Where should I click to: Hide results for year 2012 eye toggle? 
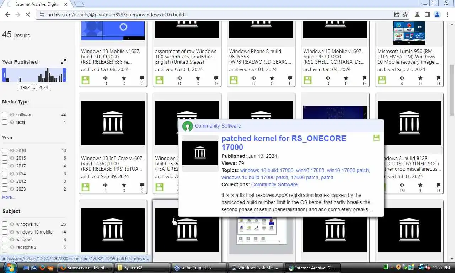coord(12,181)
